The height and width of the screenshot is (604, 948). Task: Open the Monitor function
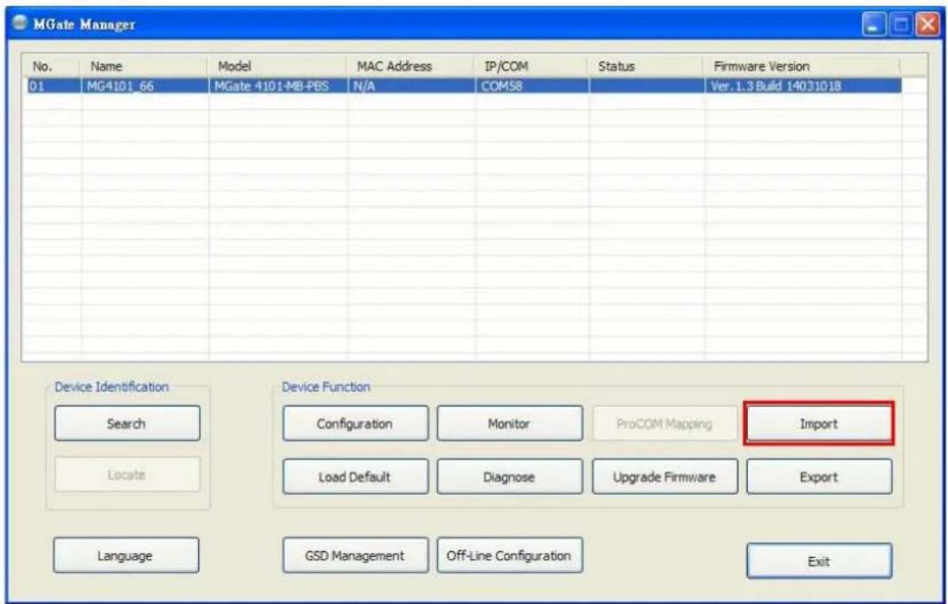pyautogui.click(x=510, y=423)
